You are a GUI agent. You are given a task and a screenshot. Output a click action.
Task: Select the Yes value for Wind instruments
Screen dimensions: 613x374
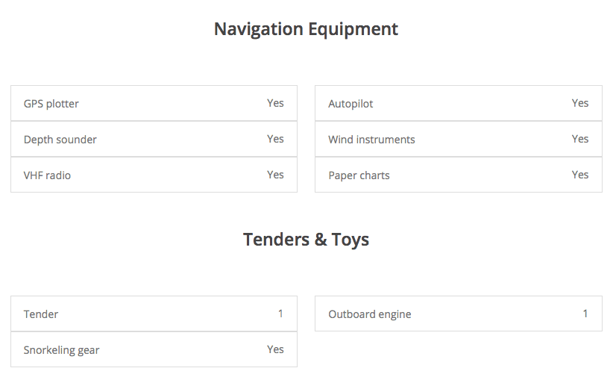click(x=580, y=139)
